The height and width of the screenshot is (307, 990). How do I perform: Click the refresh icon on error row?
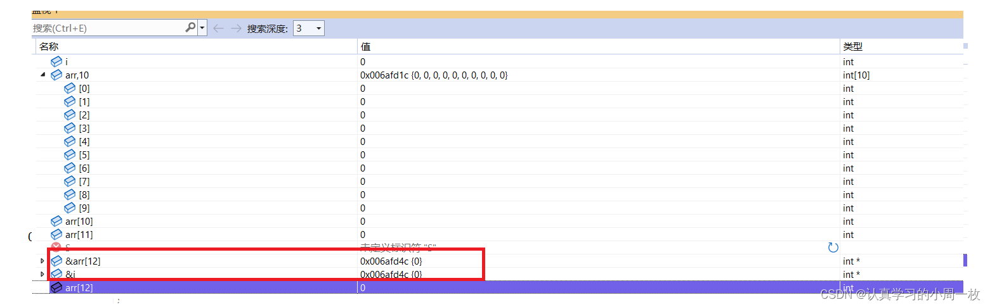(833, 247)
